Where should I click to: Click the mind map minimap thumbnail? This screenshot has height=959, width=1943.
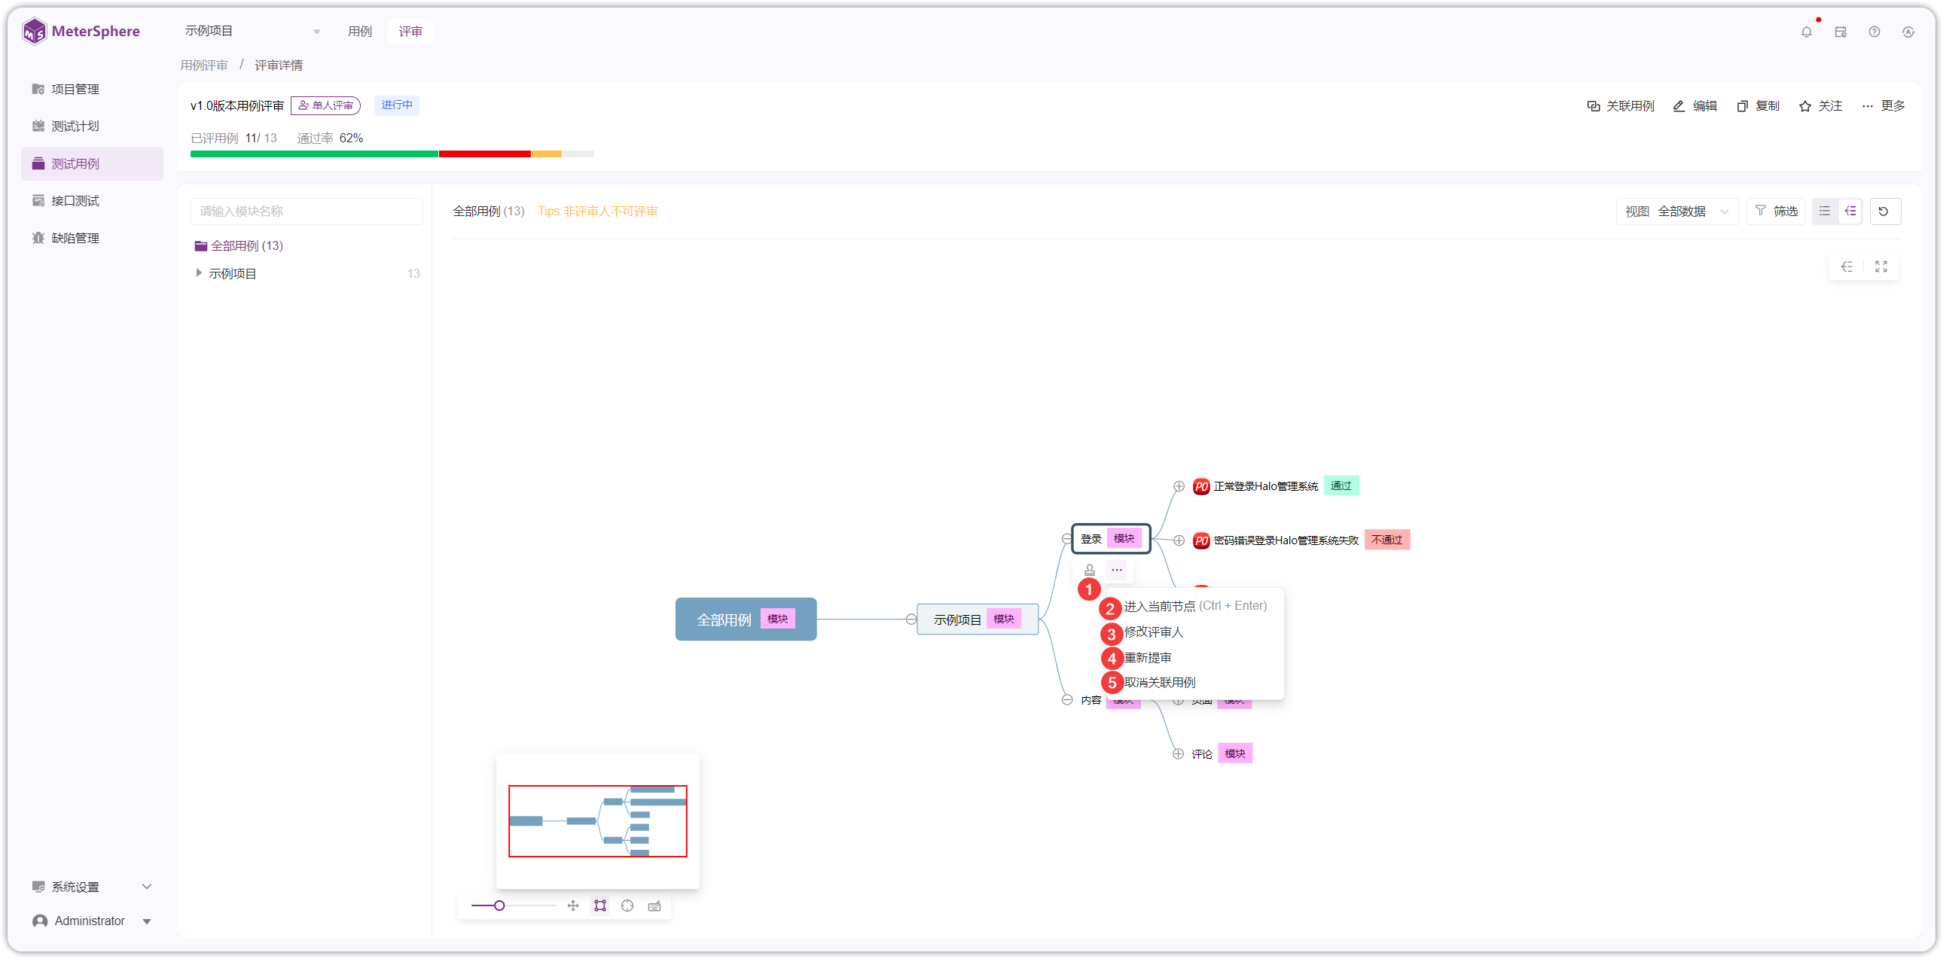point(597,821)
